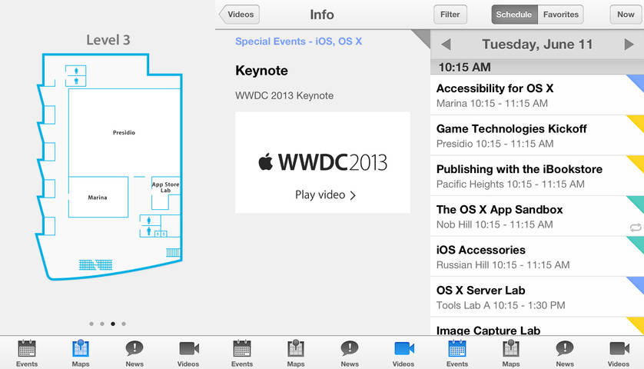Open News tab icon on the map screen
This screenshot has width=644, height=369.
tap(134, 348)
